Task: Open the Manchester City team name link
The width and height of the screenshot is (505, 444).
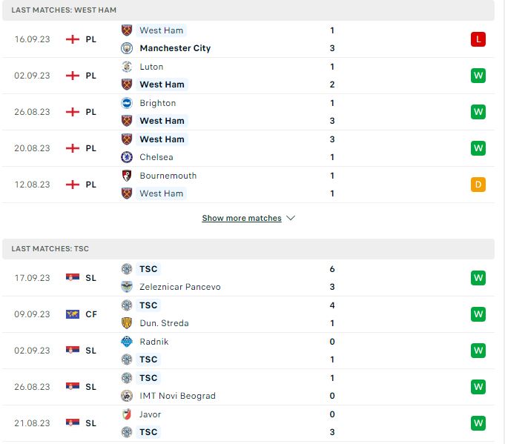Action: tap(175, 48)
